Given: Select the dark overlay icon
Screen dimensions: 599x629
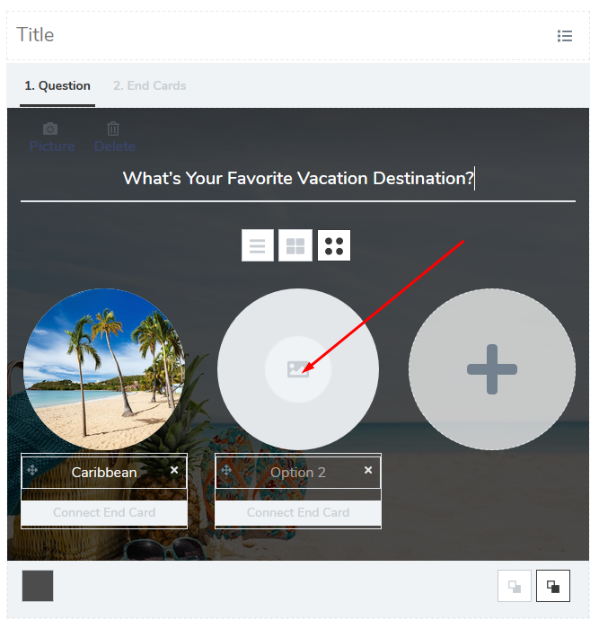Looking at the screenshot, I should [553, 586].
